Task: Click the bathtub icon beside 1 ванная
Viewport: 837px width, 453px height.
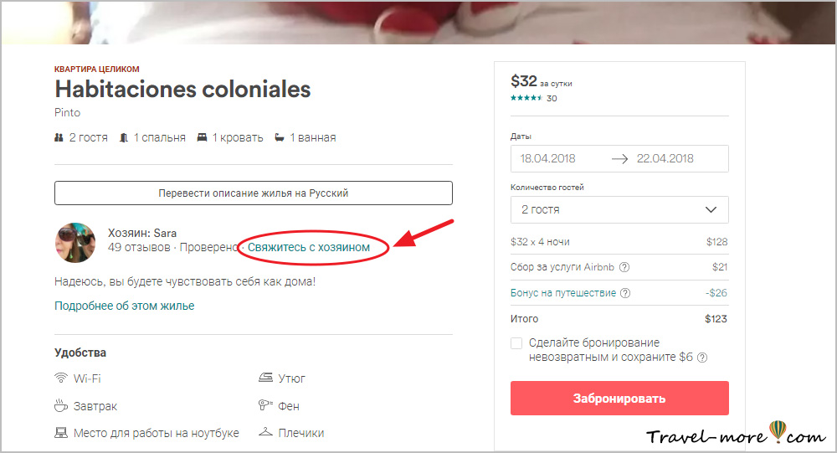Action: click(x=280, y=137)
